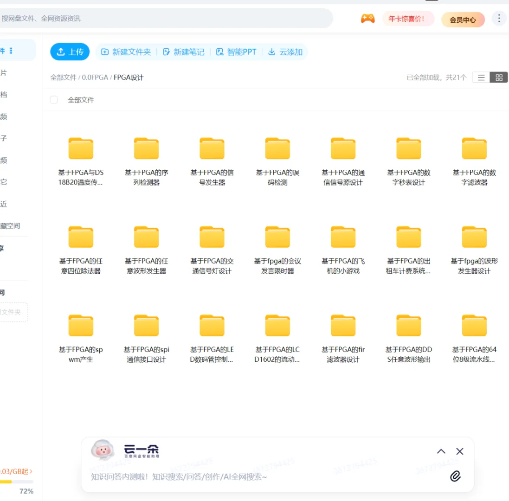Launch the 智能PPT feature
Screen dimensions: 509x501
(237, 52)
